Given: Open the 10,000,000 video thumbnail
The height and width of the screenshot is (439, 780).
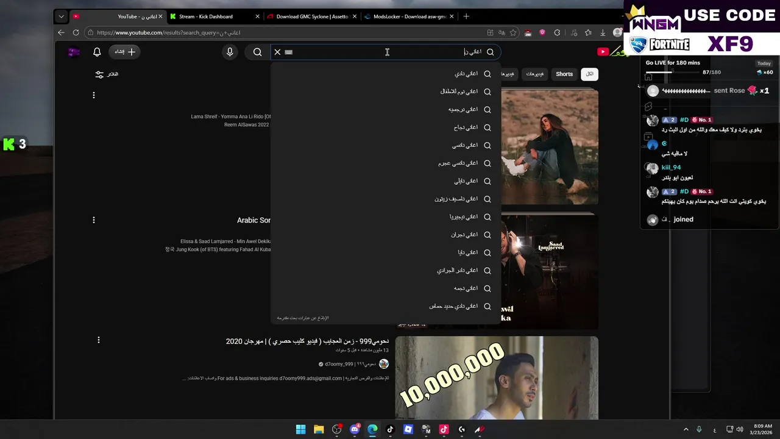Looking at the screenshot, I should [x=497, y=378].
